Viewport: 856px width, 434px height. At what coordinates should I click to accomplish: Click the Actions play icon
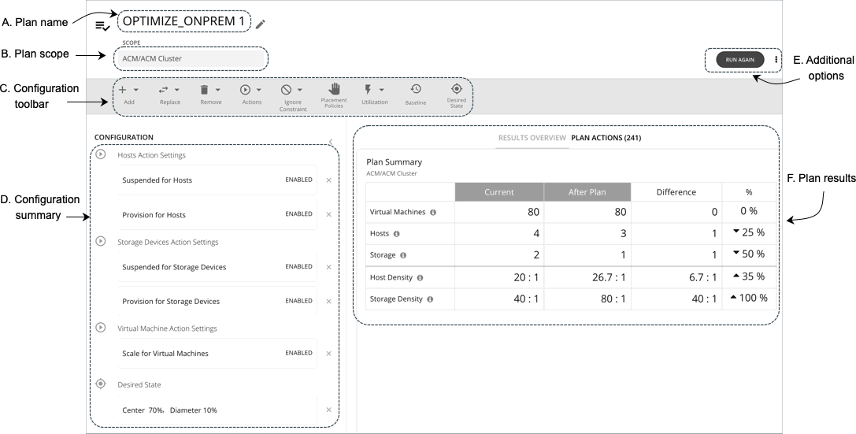coord(245,90)
